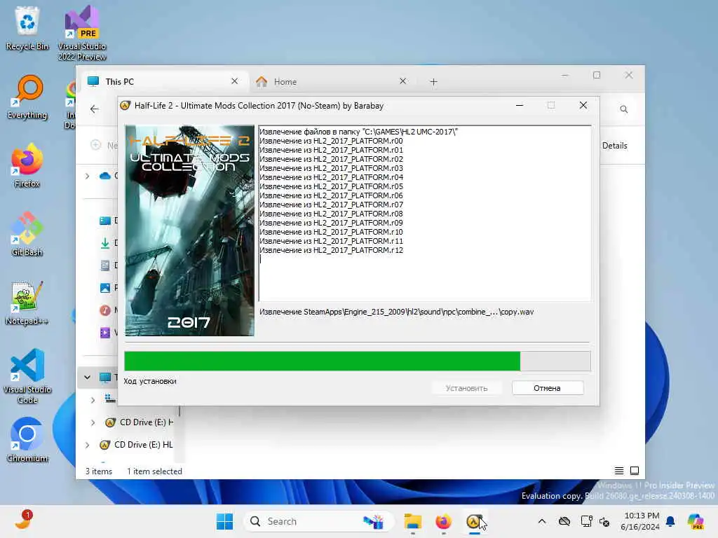Launch the Firefox desktop shortcut
The image size is (718, 538).
(x=27, y=165)
